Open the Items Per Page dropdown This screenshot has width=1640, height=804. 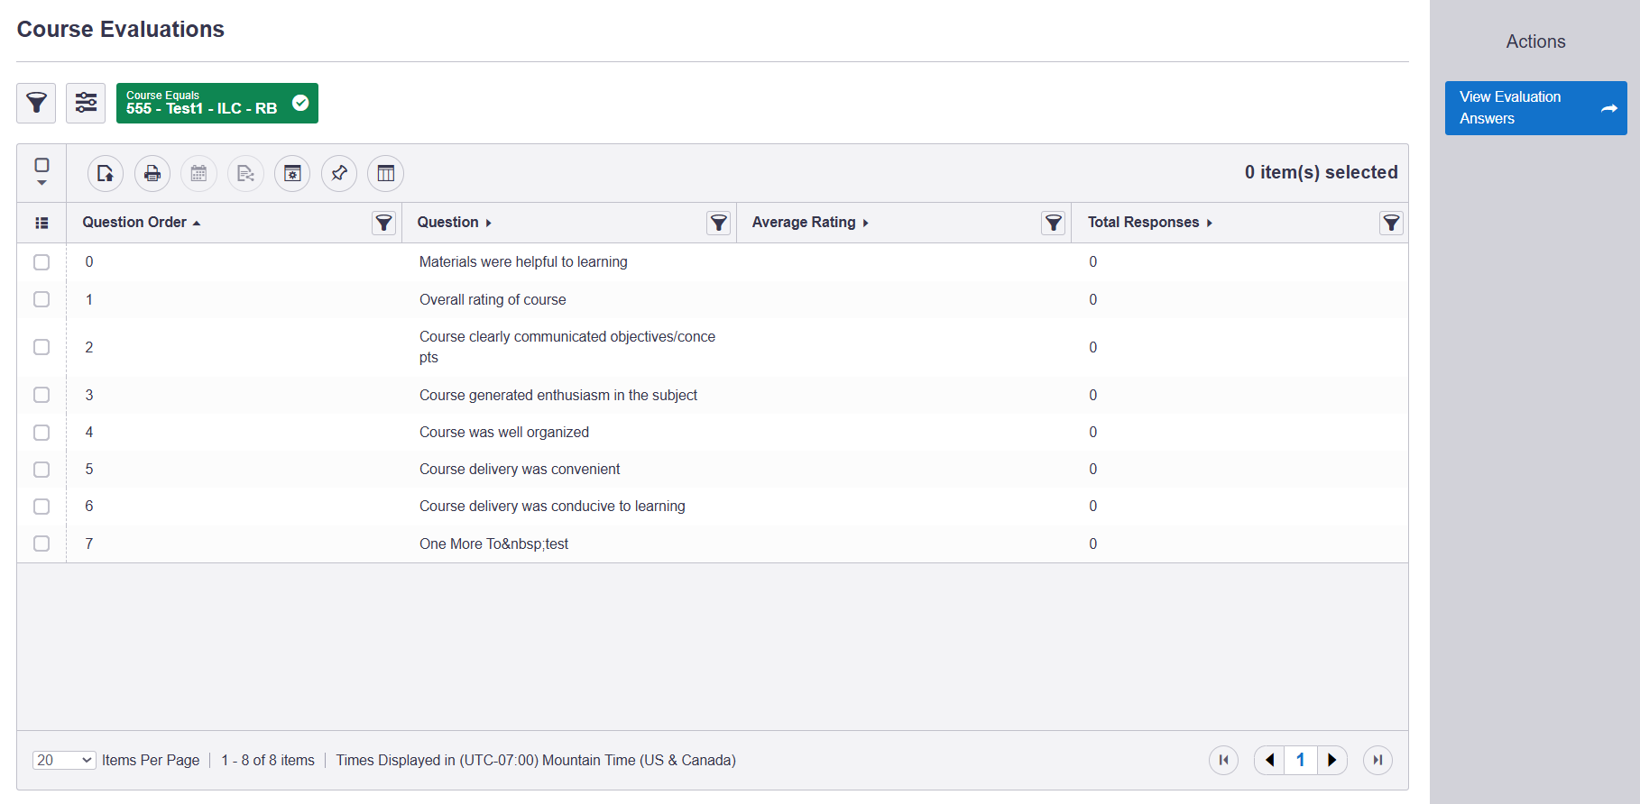pyautogui.click(x=64, y=760)
